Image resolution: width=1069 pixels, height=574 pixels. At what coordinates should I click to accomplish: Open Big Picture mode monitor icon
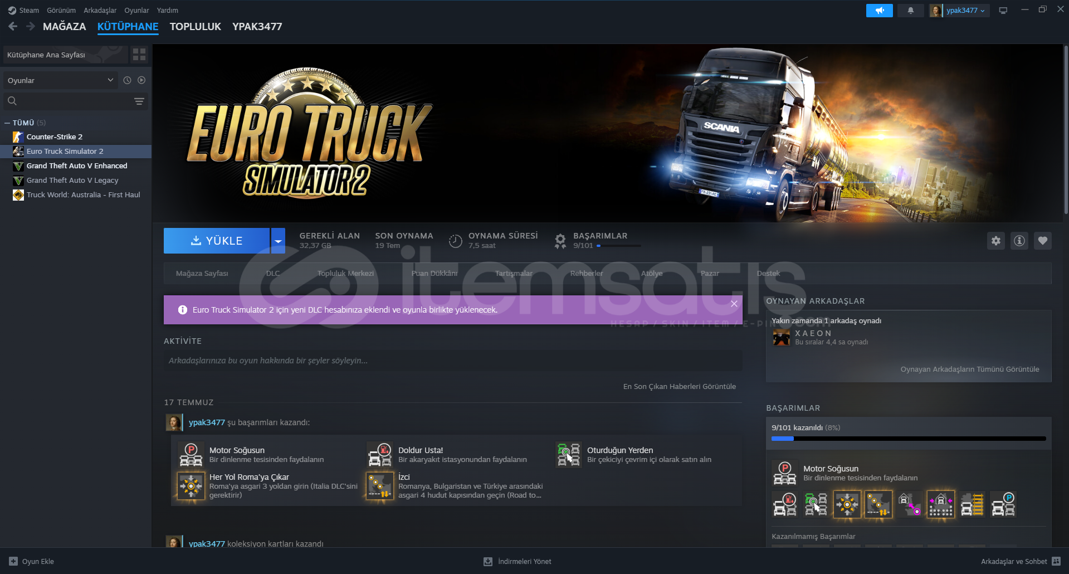pyautogui.click(x=1003, y=11)
